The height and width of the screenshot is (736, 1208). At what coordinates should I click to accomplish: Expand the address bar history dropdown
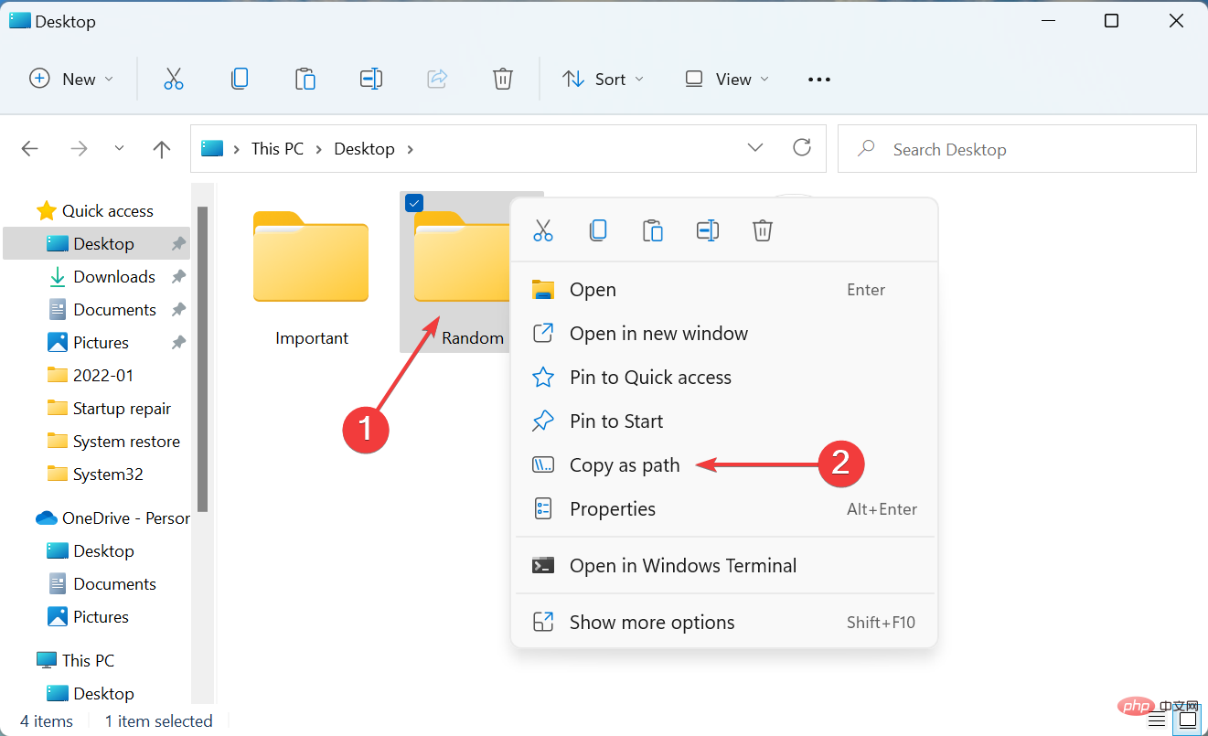[x=755, y=147]
